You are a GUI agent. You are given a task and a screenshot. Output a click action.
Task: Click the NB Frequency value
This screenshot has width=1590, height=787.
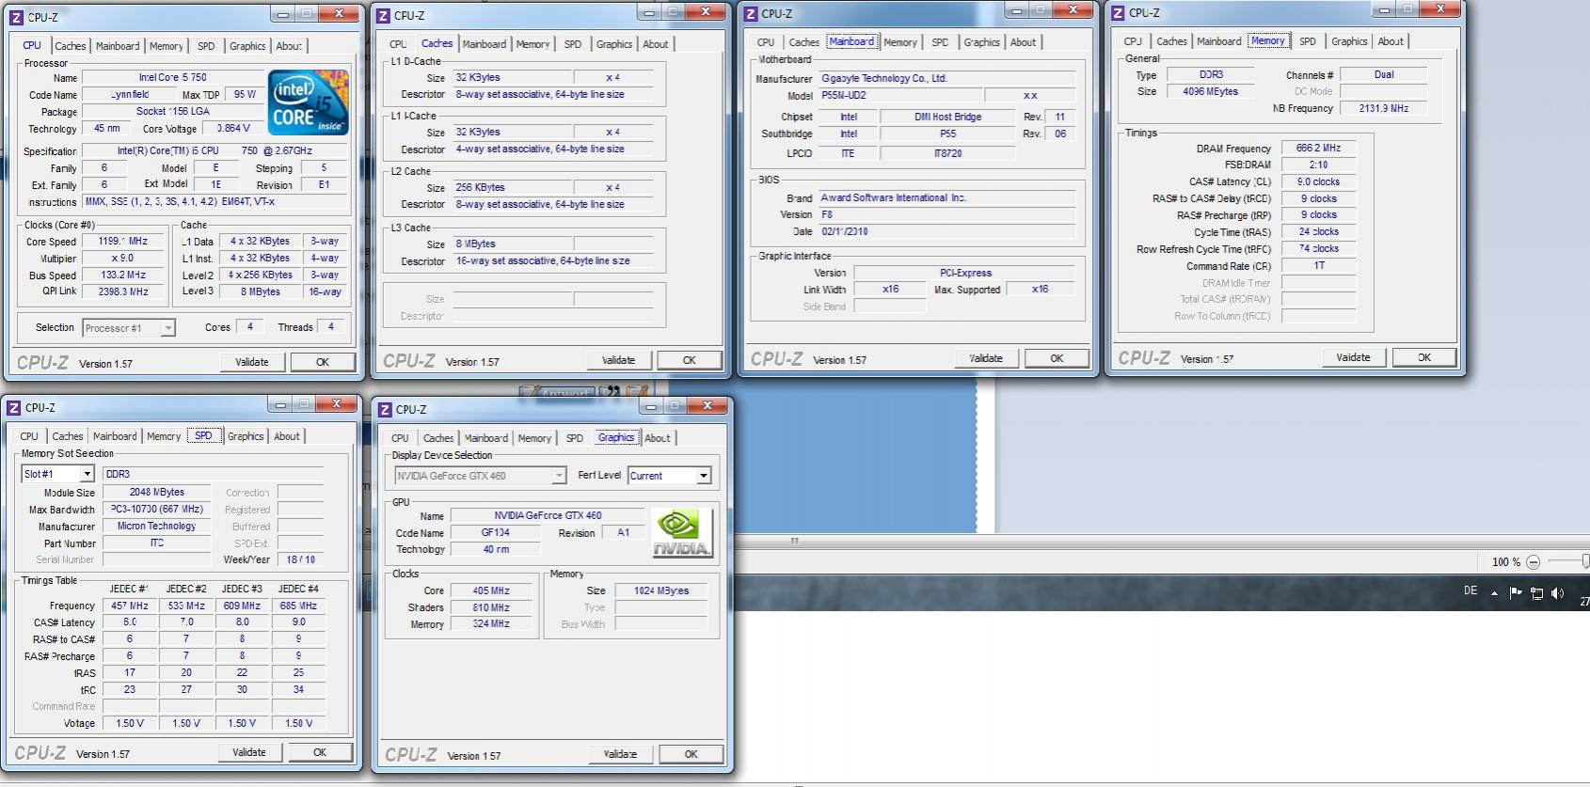coord(1383,108)
